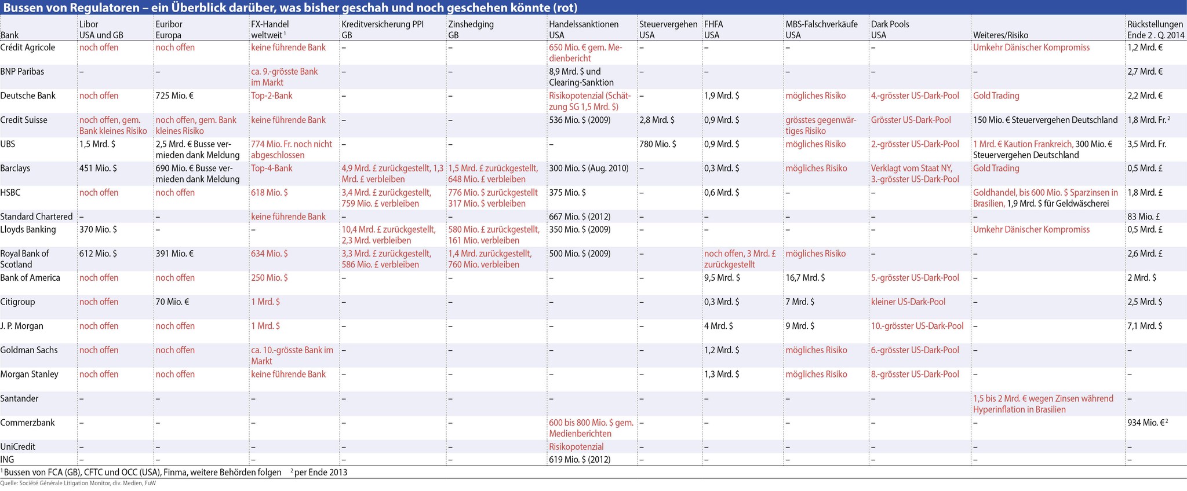Viewport: 1187px width, 491px height.
Task: Click the 'Rückstellungen Ende 2. Q. 2014' header
Action: 1155,30
